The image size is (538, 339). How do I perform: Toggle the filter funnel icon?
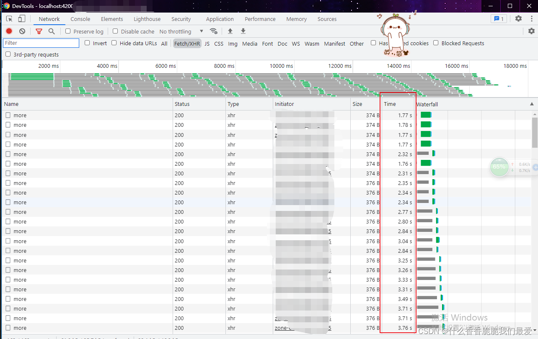pyautogui.click(x=39, y=31)
